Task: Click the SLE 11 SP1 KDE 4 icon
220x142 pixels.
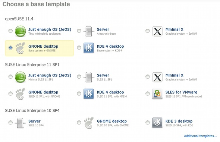Action: pyautogui.click(x=89, y=94)
